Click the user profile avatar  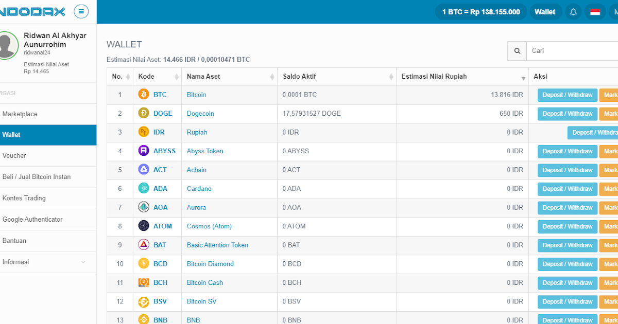pos(7,45)
